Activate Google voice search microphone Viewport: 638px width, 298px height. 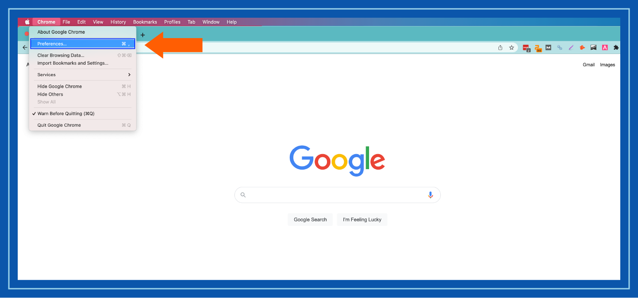(430, 195)
